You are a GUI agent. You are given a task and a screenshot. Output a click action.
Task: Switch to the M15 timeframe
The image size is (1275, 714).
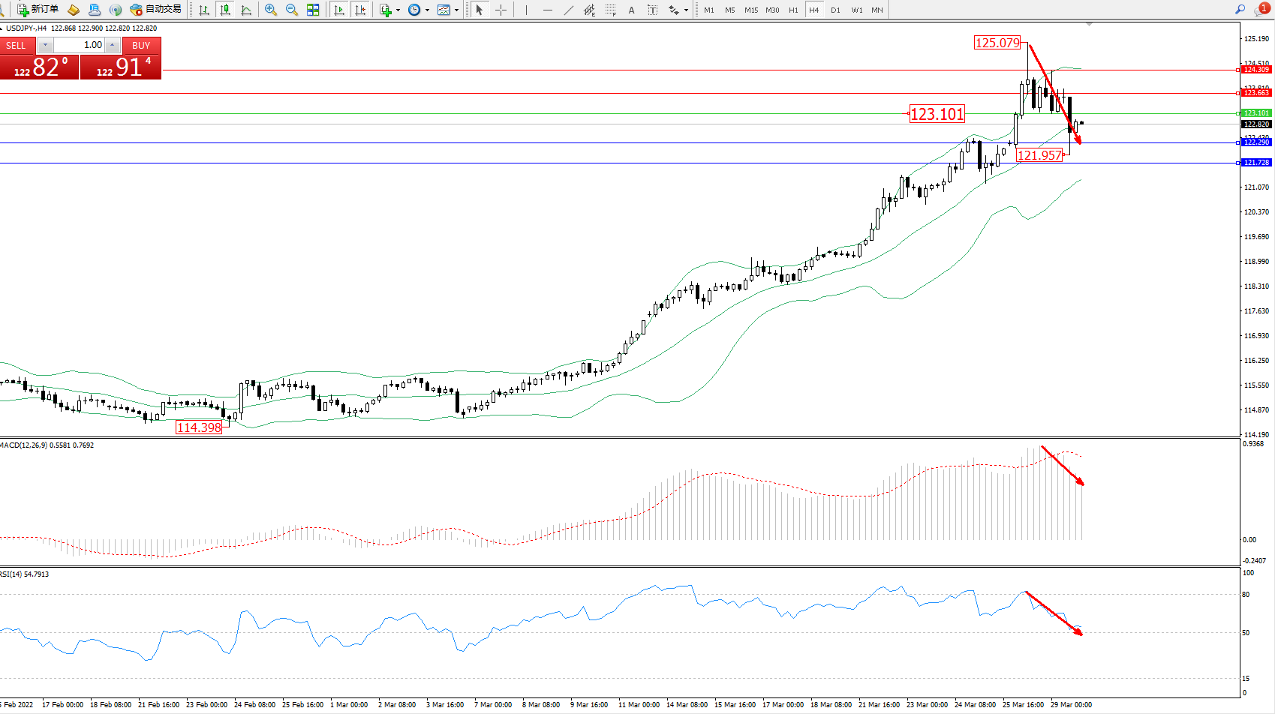751,10
